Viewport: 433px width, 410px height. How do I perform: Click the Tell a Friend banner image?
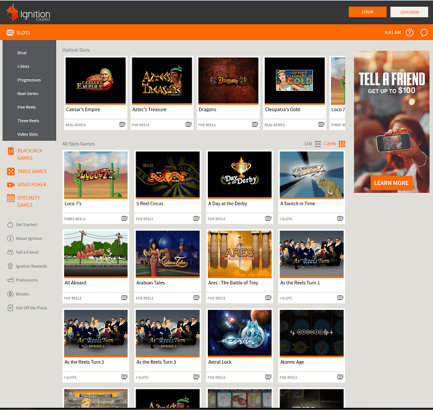pos(392,122)
